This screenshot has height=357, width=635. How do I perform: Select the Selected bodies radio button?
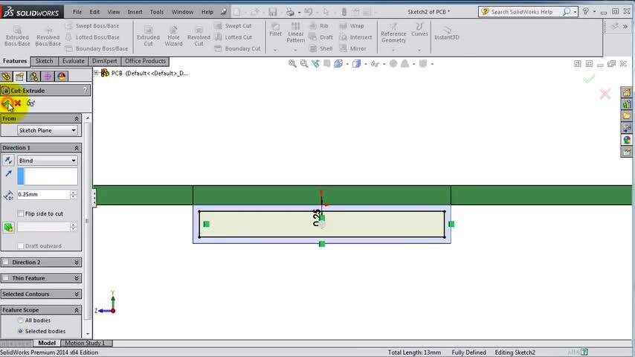pyautogui.click(x=20, y=331)
